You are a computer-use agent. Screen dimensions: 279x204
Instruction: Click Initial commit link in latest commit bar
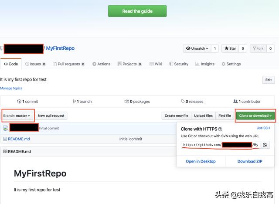49,128
